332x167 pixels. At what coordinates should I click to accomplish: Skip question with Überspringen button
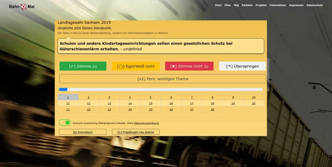[242, 66]
